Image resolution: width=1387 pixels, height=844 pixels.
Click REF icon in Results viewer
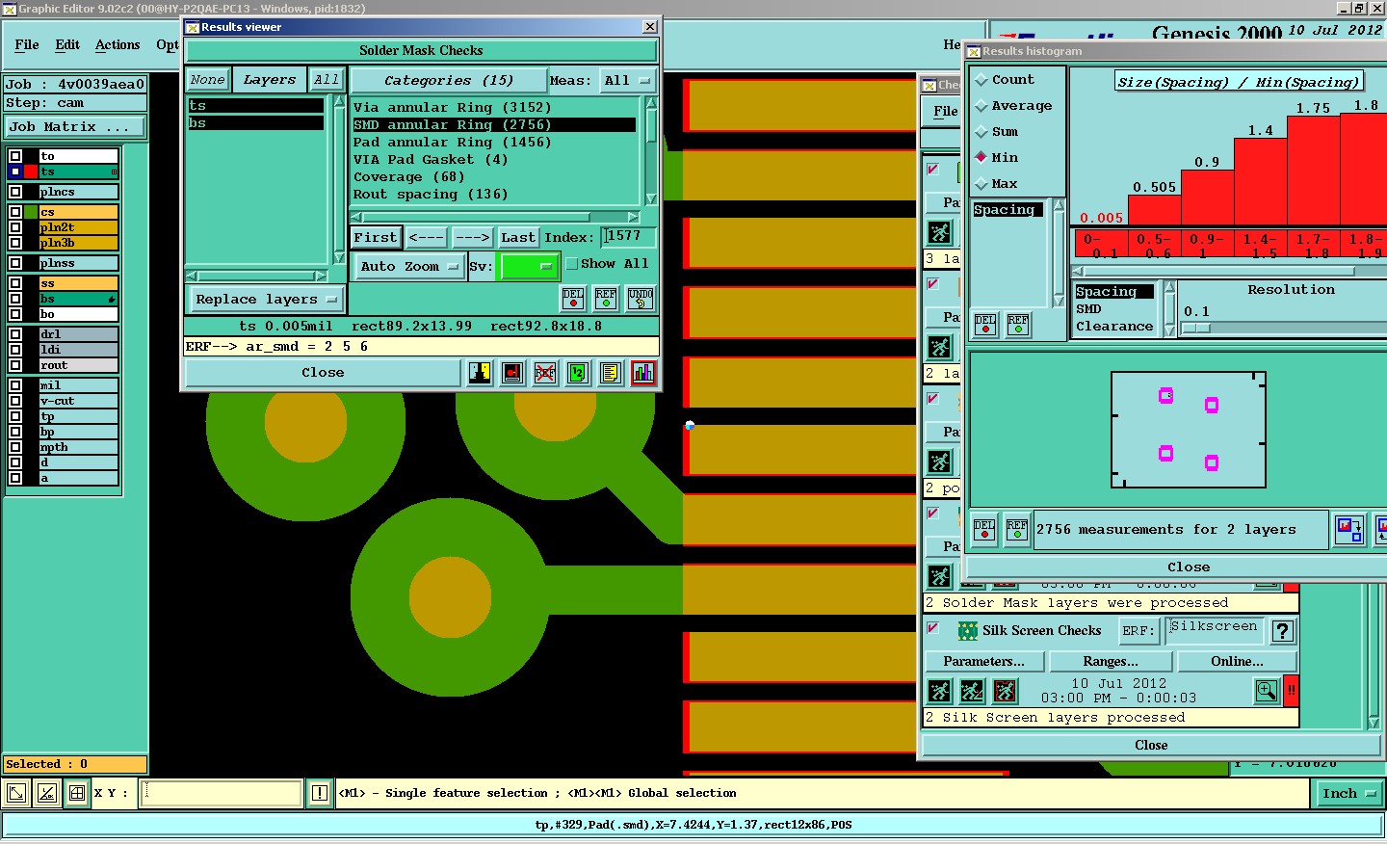tap(606, 299)
